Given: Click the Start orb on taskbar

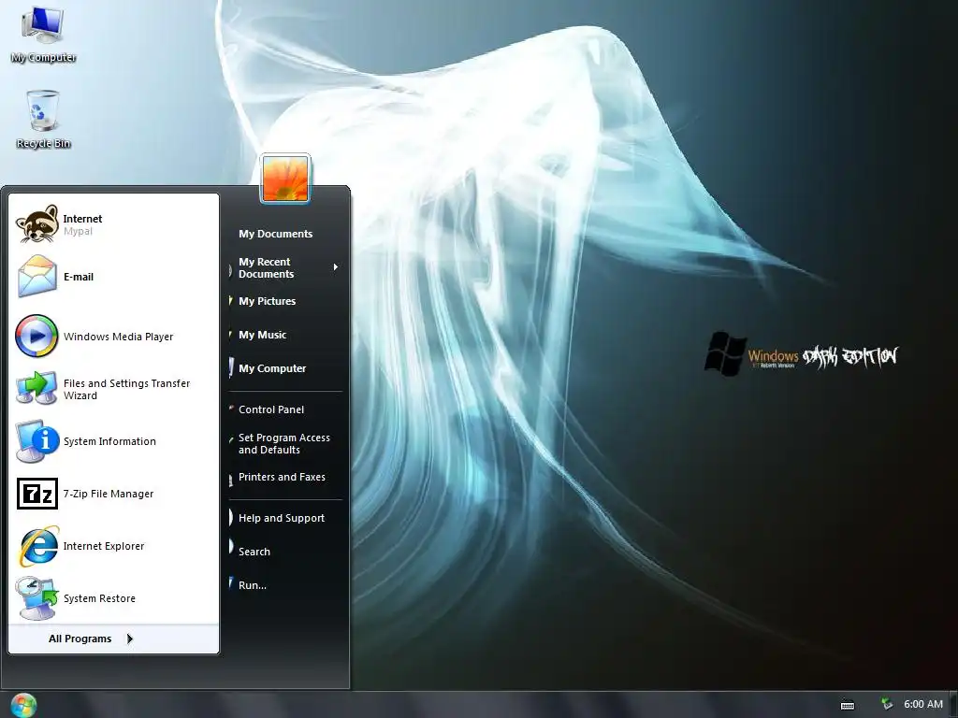Looking at the screenshot, I should pos(23,705).
